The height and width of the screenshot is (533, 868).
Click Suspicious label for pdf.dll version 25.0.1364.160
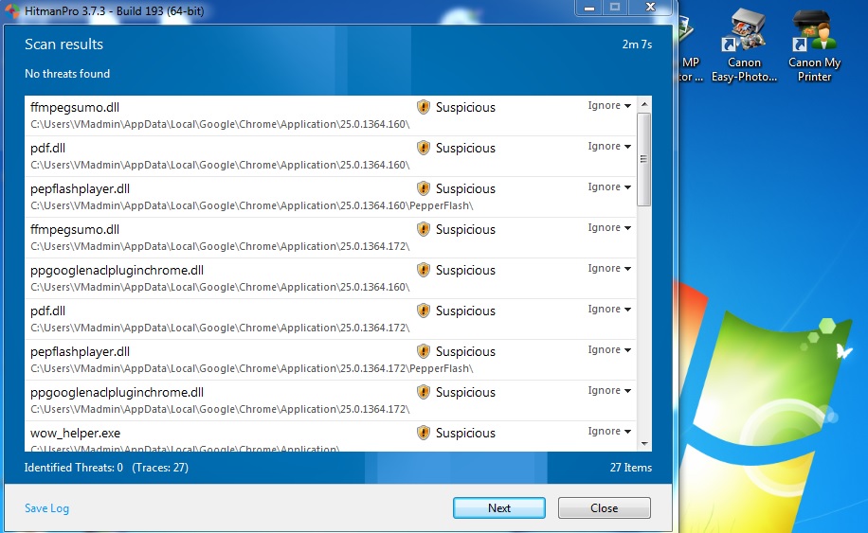point(465,149)
